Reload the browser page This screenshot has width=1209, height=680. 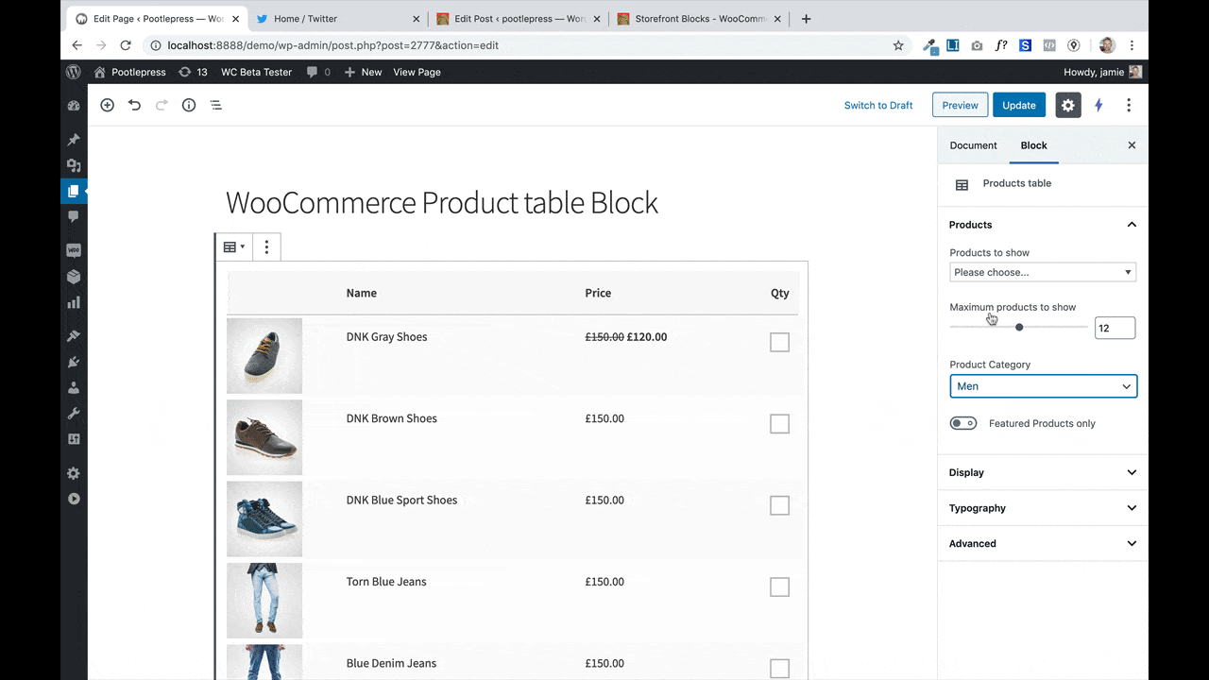click(126, 45)
